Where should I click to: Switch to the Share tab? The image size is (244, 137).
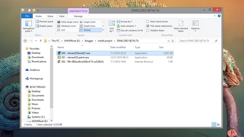coord(50,16)
